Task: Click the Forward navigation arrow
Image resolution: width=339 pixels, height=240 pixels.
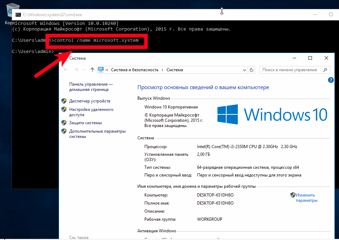Action: tap(76, 69)
